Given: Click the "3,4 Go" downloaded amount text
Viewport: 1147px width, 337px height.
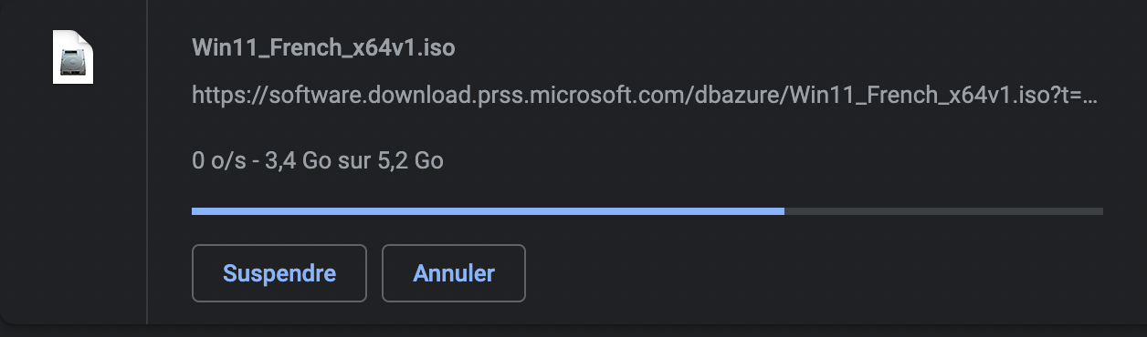Looking at the screenshot, I should pyautogui.click(x=286, y=161).
